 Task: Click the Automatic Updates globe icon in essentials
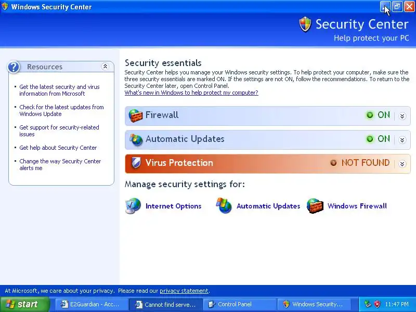point(136,139)
